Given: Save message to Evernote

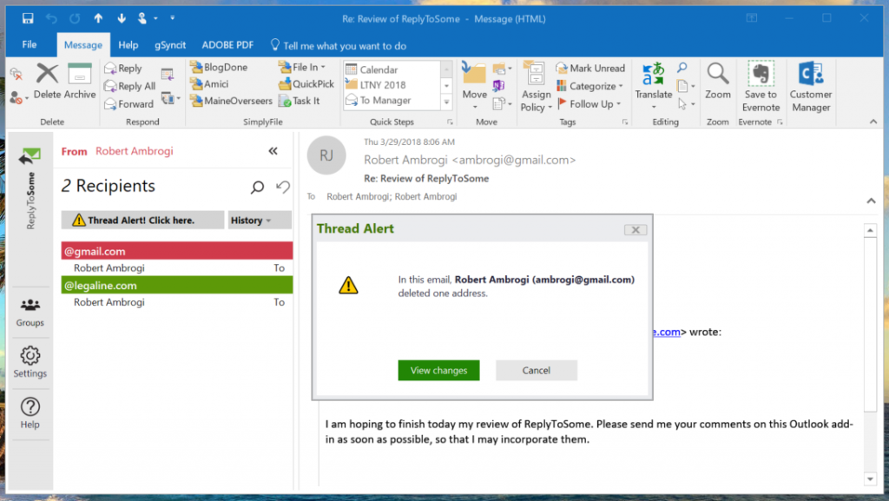Looking at the screenshot, I should pyautogui.click(x=761, y=87).
